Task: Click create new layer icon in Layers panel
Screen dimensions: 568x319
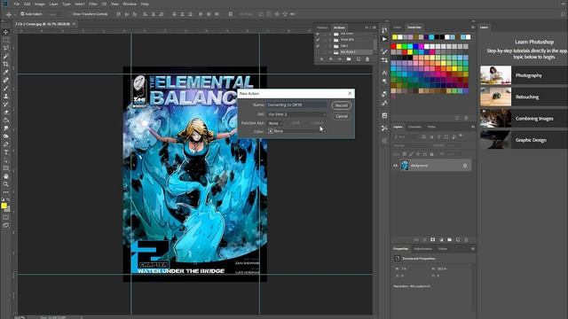Action: click(458, 239)
